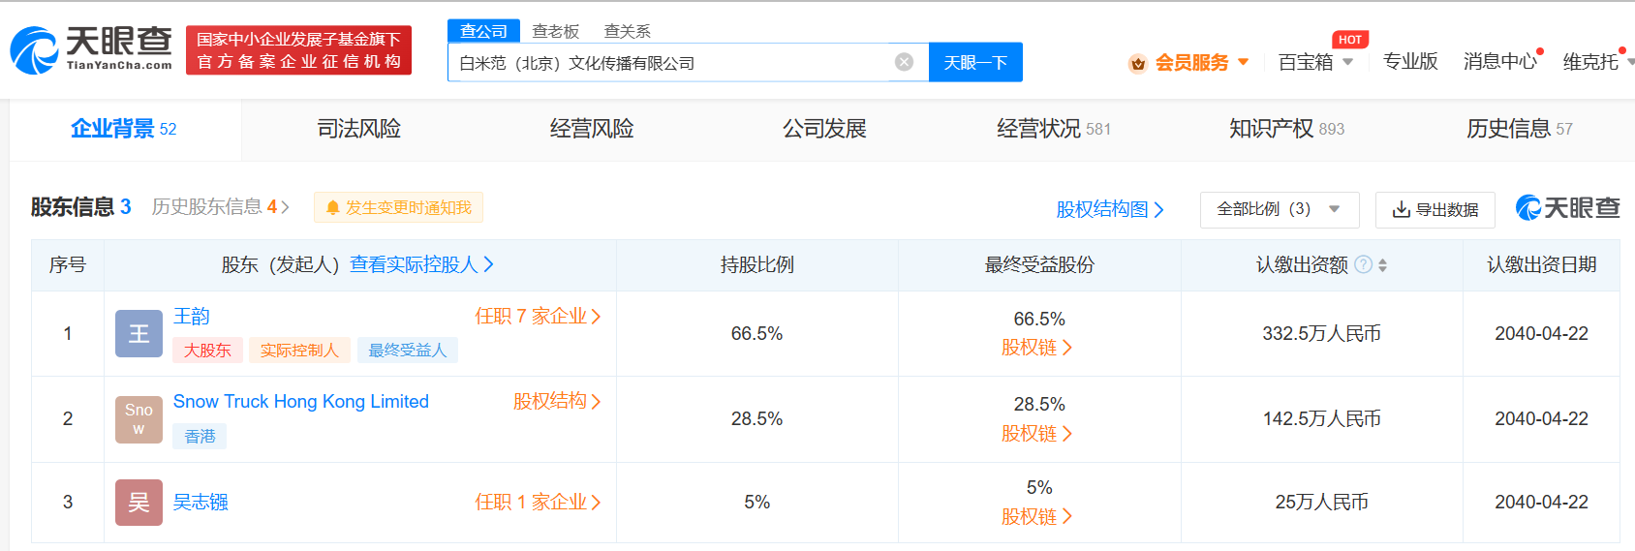Viewport: 1635px width, 551px height.
Task: Click the 最终受益人 tag on 王韵
Action: pos(408,350)
